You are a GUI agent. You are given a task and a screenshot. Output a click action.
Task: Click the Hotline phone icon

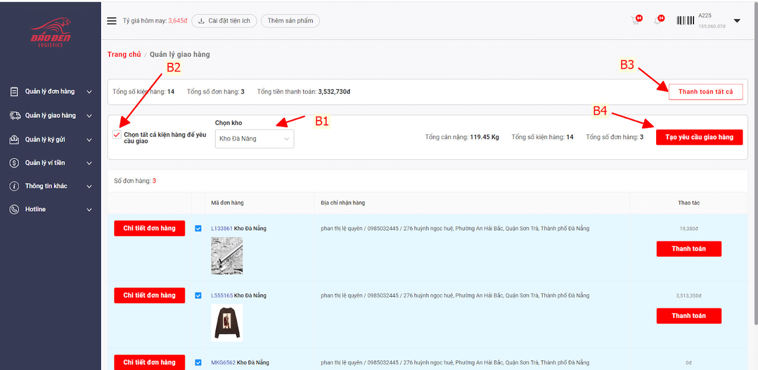click(14, 210)
